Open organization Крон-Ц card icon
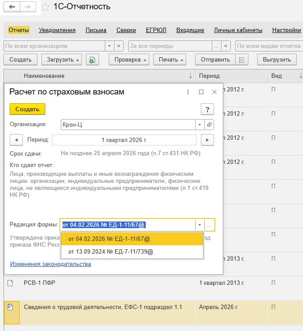The image size is (303, 331). tap(209, 125)
